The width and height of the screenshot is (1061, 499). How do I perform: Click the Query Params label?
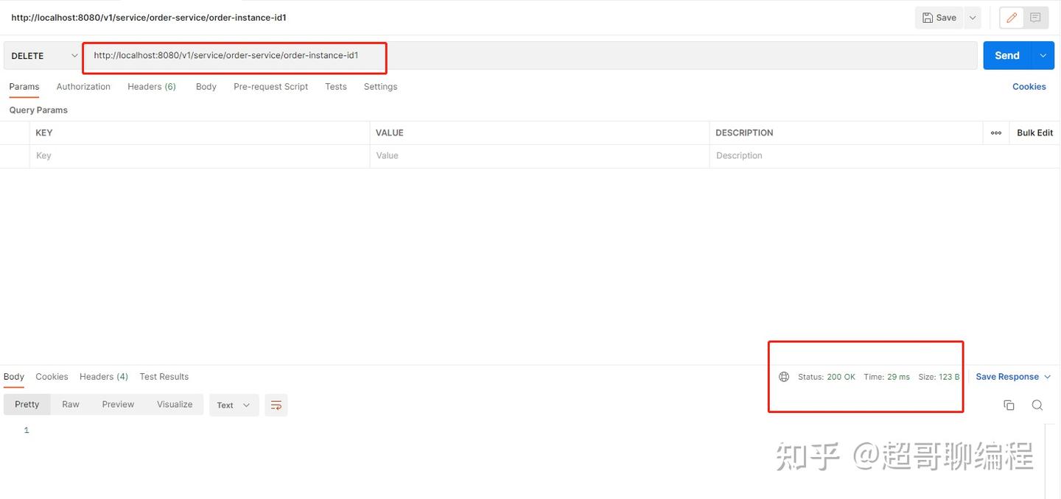[38, 110]
